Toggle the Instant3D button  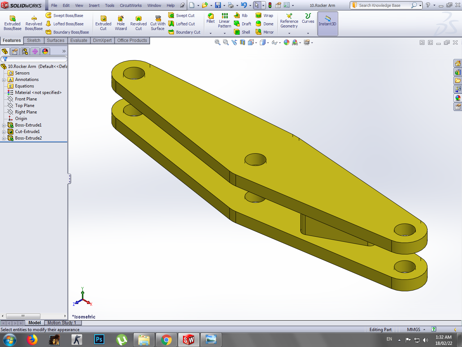(327, 23)
